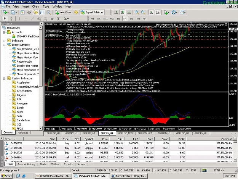Toggle the Market Watch window icon
Viewport: 238px width, 179px height.
(x=22, y=12)
